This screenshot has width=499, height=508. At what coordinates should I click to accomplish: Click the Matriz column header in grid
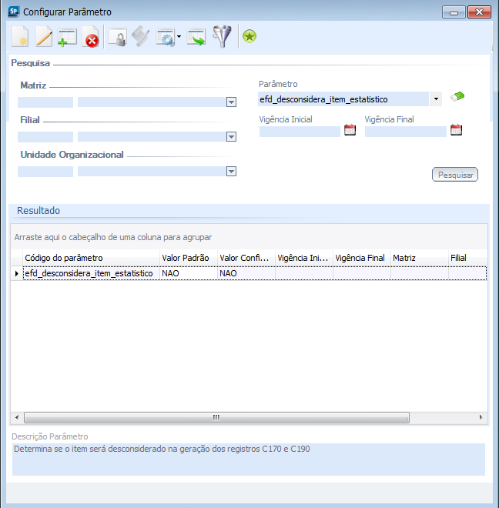[x=420, y=258]
